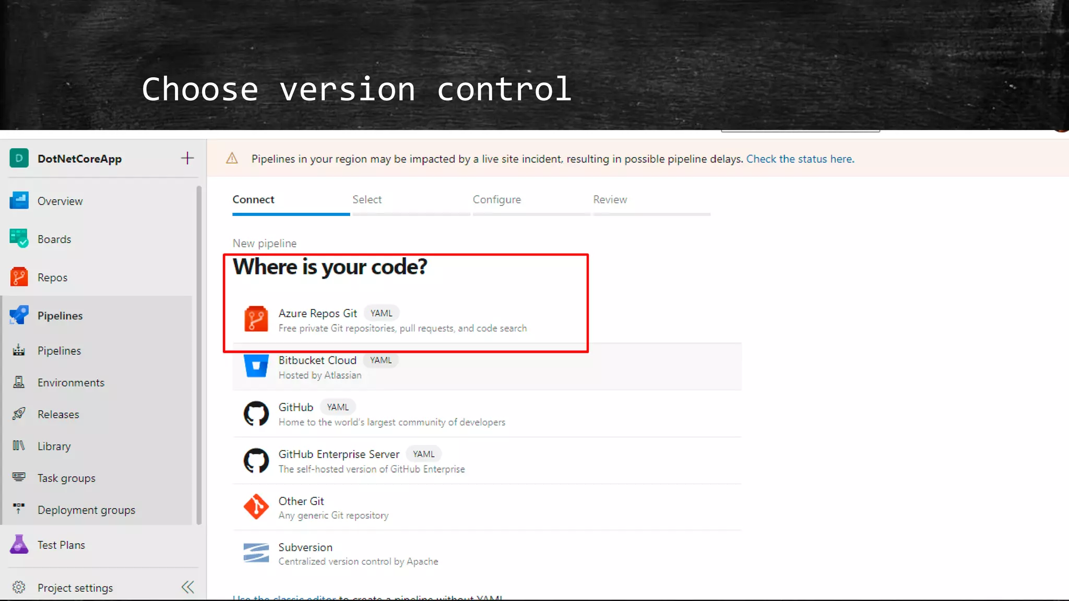Screen dimensions: 1069x601
Task: Click 'Hosted by Atlassian' description
Action: click(319, 375)
